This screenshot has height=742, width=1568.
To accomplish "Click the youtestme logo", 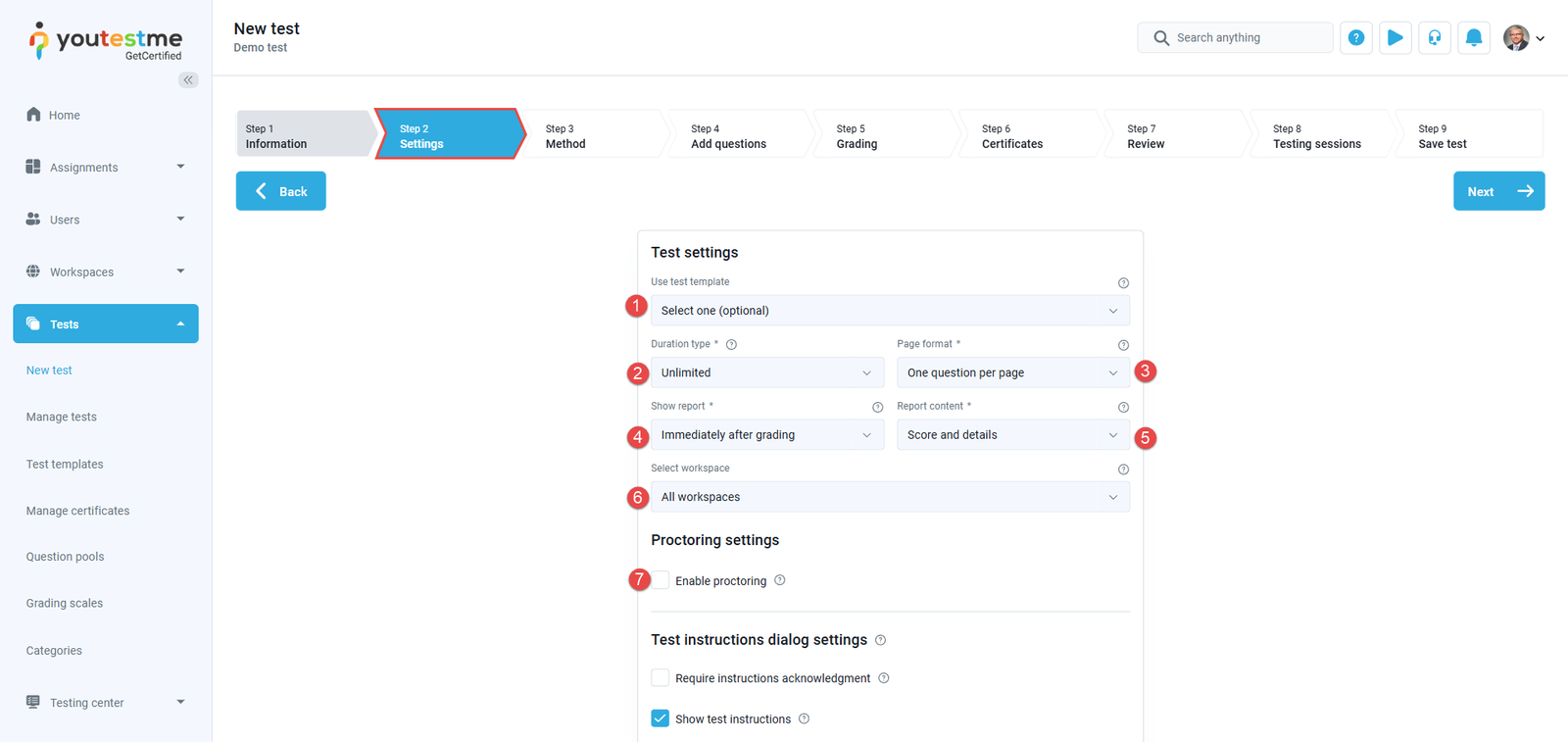I will pyautogui.click(x=106, y=41).
